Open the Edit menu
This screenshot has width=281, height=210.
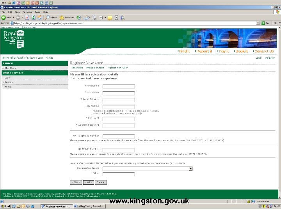tap(10, 12)
